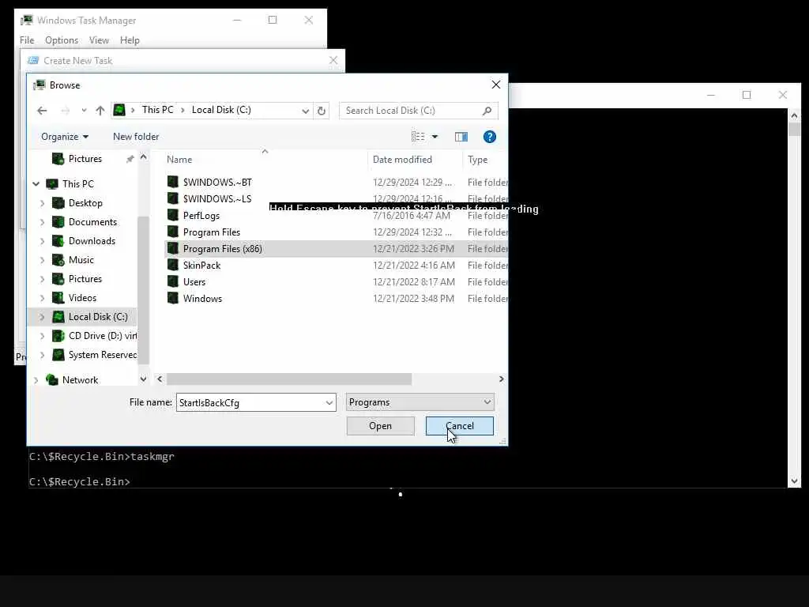Screen dimensions: 809x607
Task: Expand the address bar history dropdown
Action: tap(306, 111)
